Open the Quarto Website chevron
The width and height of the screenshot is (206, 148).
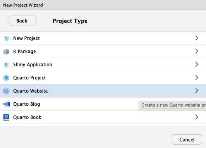coord(197,91)
